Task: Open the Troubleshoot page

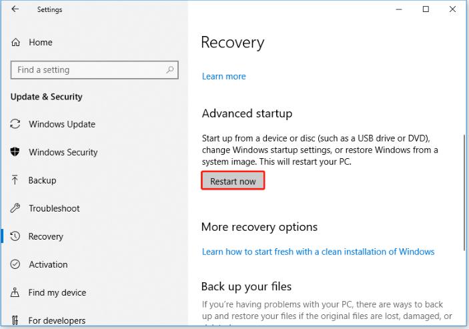Action: click(54, 208)
